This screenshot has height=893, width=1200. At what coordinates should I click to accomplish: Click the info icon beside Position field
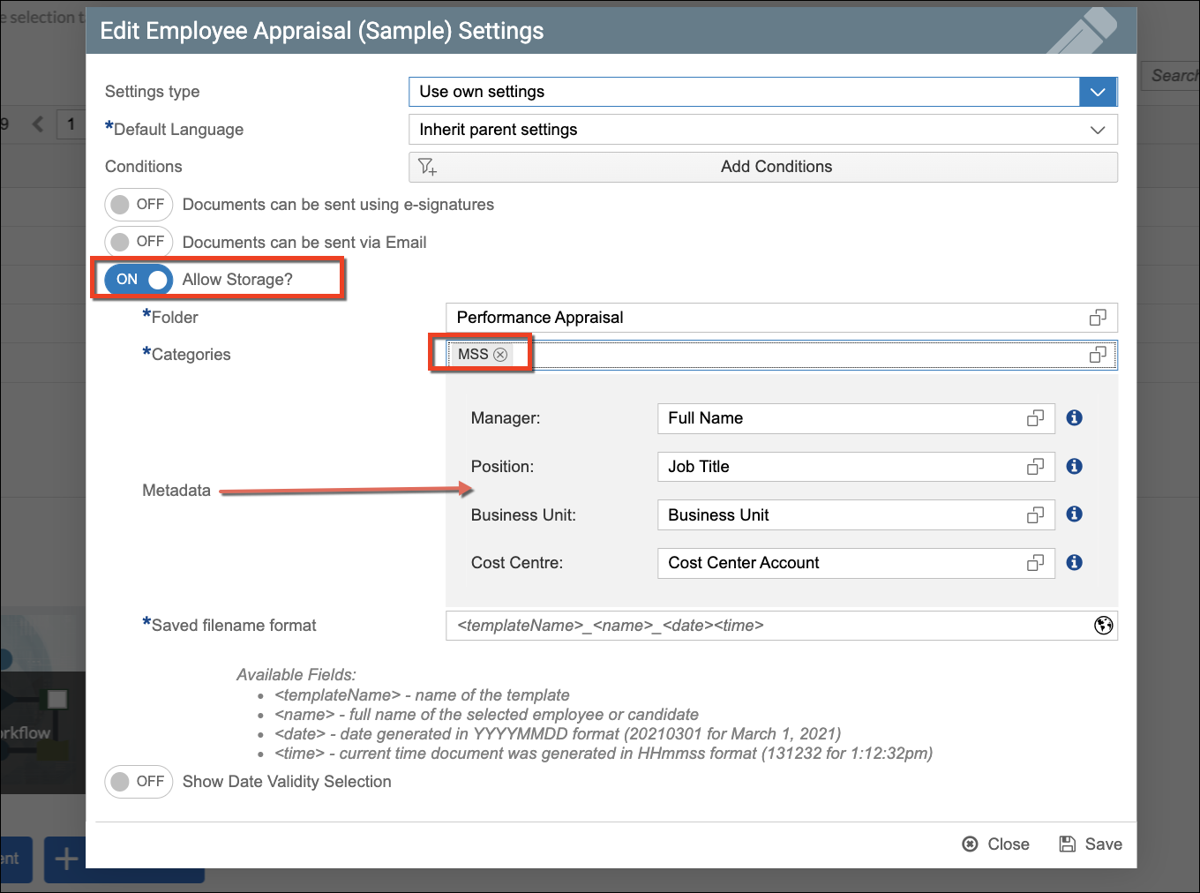coord(1074,467)
